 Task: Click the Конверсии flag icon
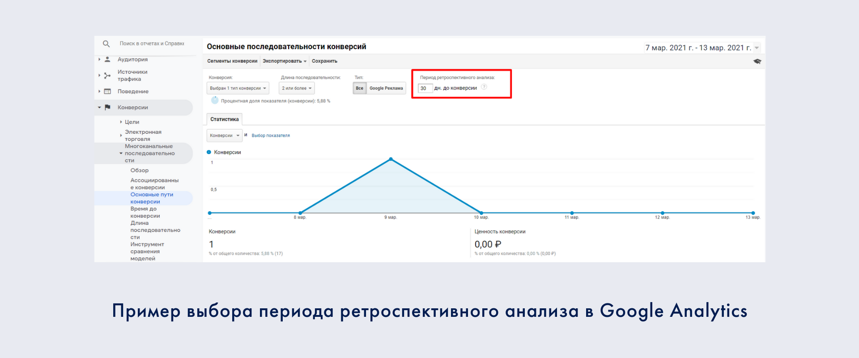pos(107,107)
